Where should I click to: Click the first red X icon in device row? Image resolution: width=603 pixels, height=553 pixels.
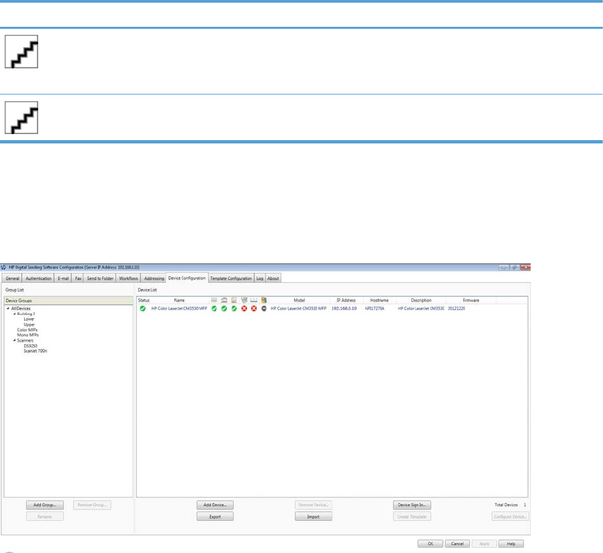tap(244, 308)
